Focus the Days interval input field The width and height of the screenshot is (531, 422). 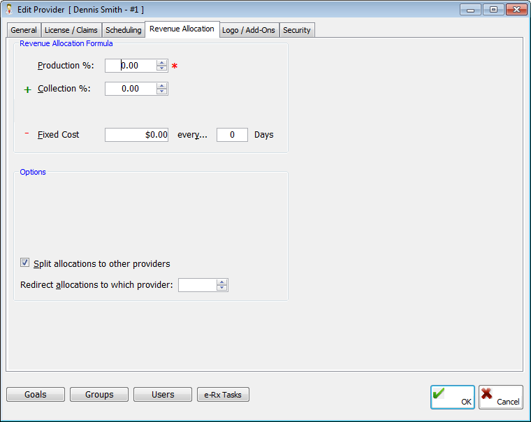[232, 135]
